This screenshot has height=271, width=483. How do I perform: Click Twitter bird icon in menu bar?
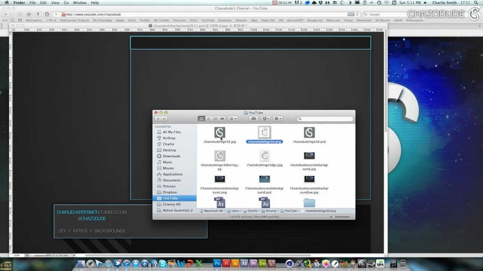(307, 3)
